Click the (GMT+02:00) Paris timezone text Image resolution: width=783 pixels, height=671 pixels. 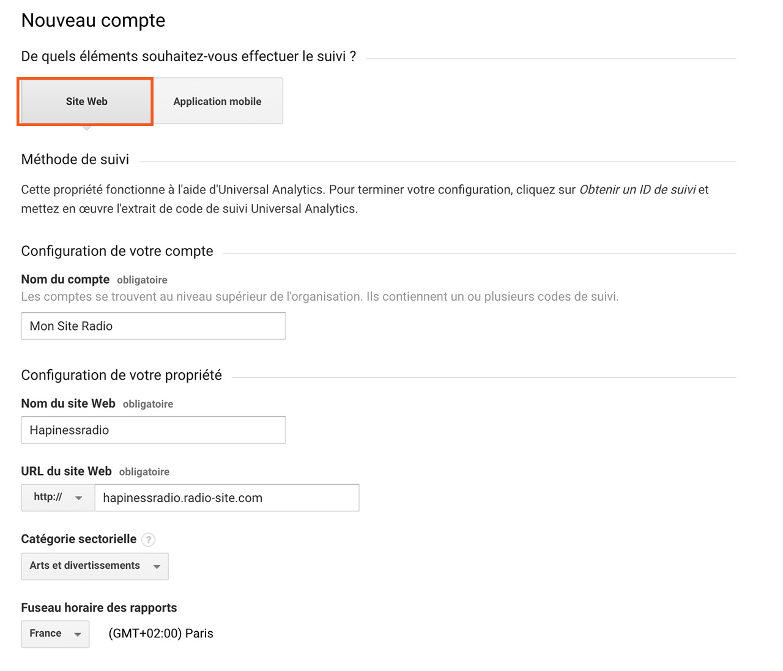click(161, 634)
